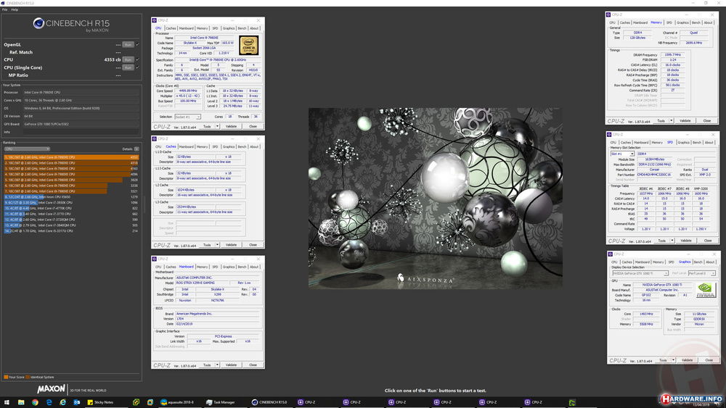The height and width of the screenshot is (408, 726).
Task: Open Microsoft Edge from the taskbar
Action: click(x=49, y=402)
